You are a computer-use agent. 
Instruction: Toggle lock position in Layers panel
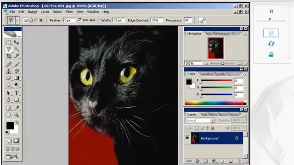207,128
